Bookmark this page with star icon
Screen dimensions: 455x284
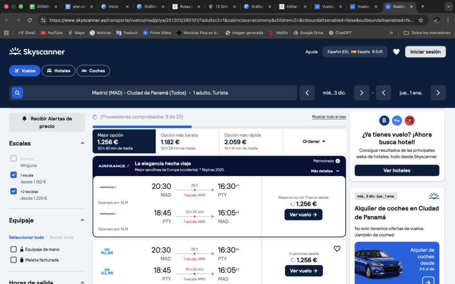coord(420,20)
